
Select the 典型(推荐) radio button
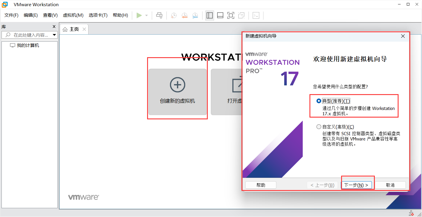(x=319, y=101)
